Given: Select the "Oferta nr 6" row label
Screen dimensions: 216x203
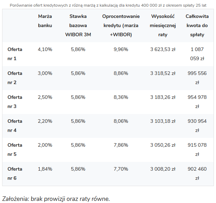Looking at the screenshot, I should pos(15,173).
